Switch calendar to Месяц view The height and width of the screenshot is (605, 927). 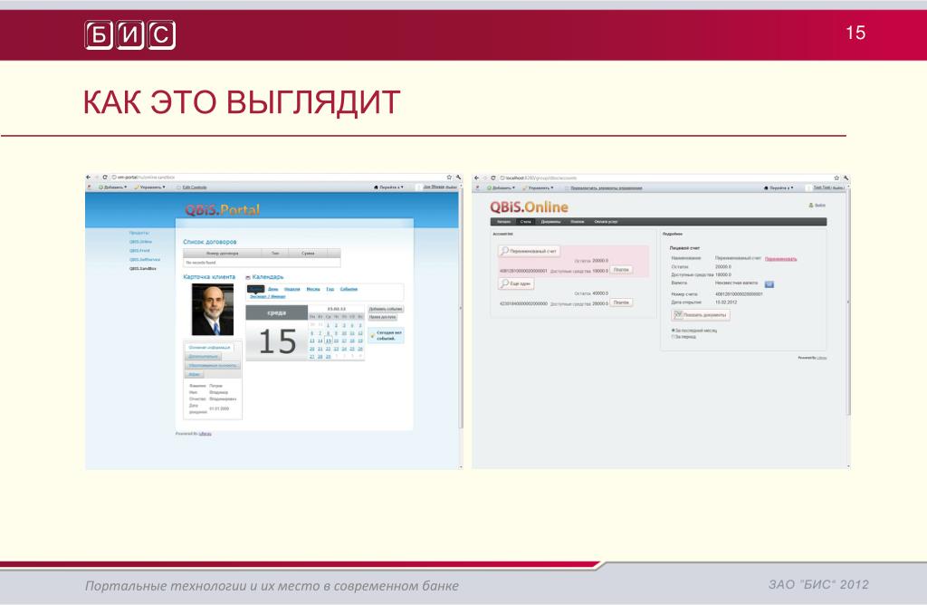tap(313, 289)
